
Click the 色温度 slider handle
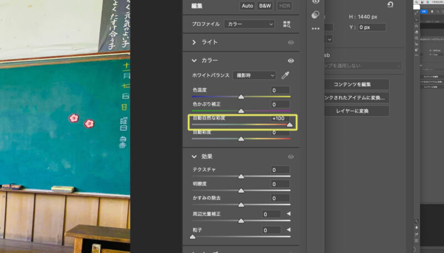(241, 96)
